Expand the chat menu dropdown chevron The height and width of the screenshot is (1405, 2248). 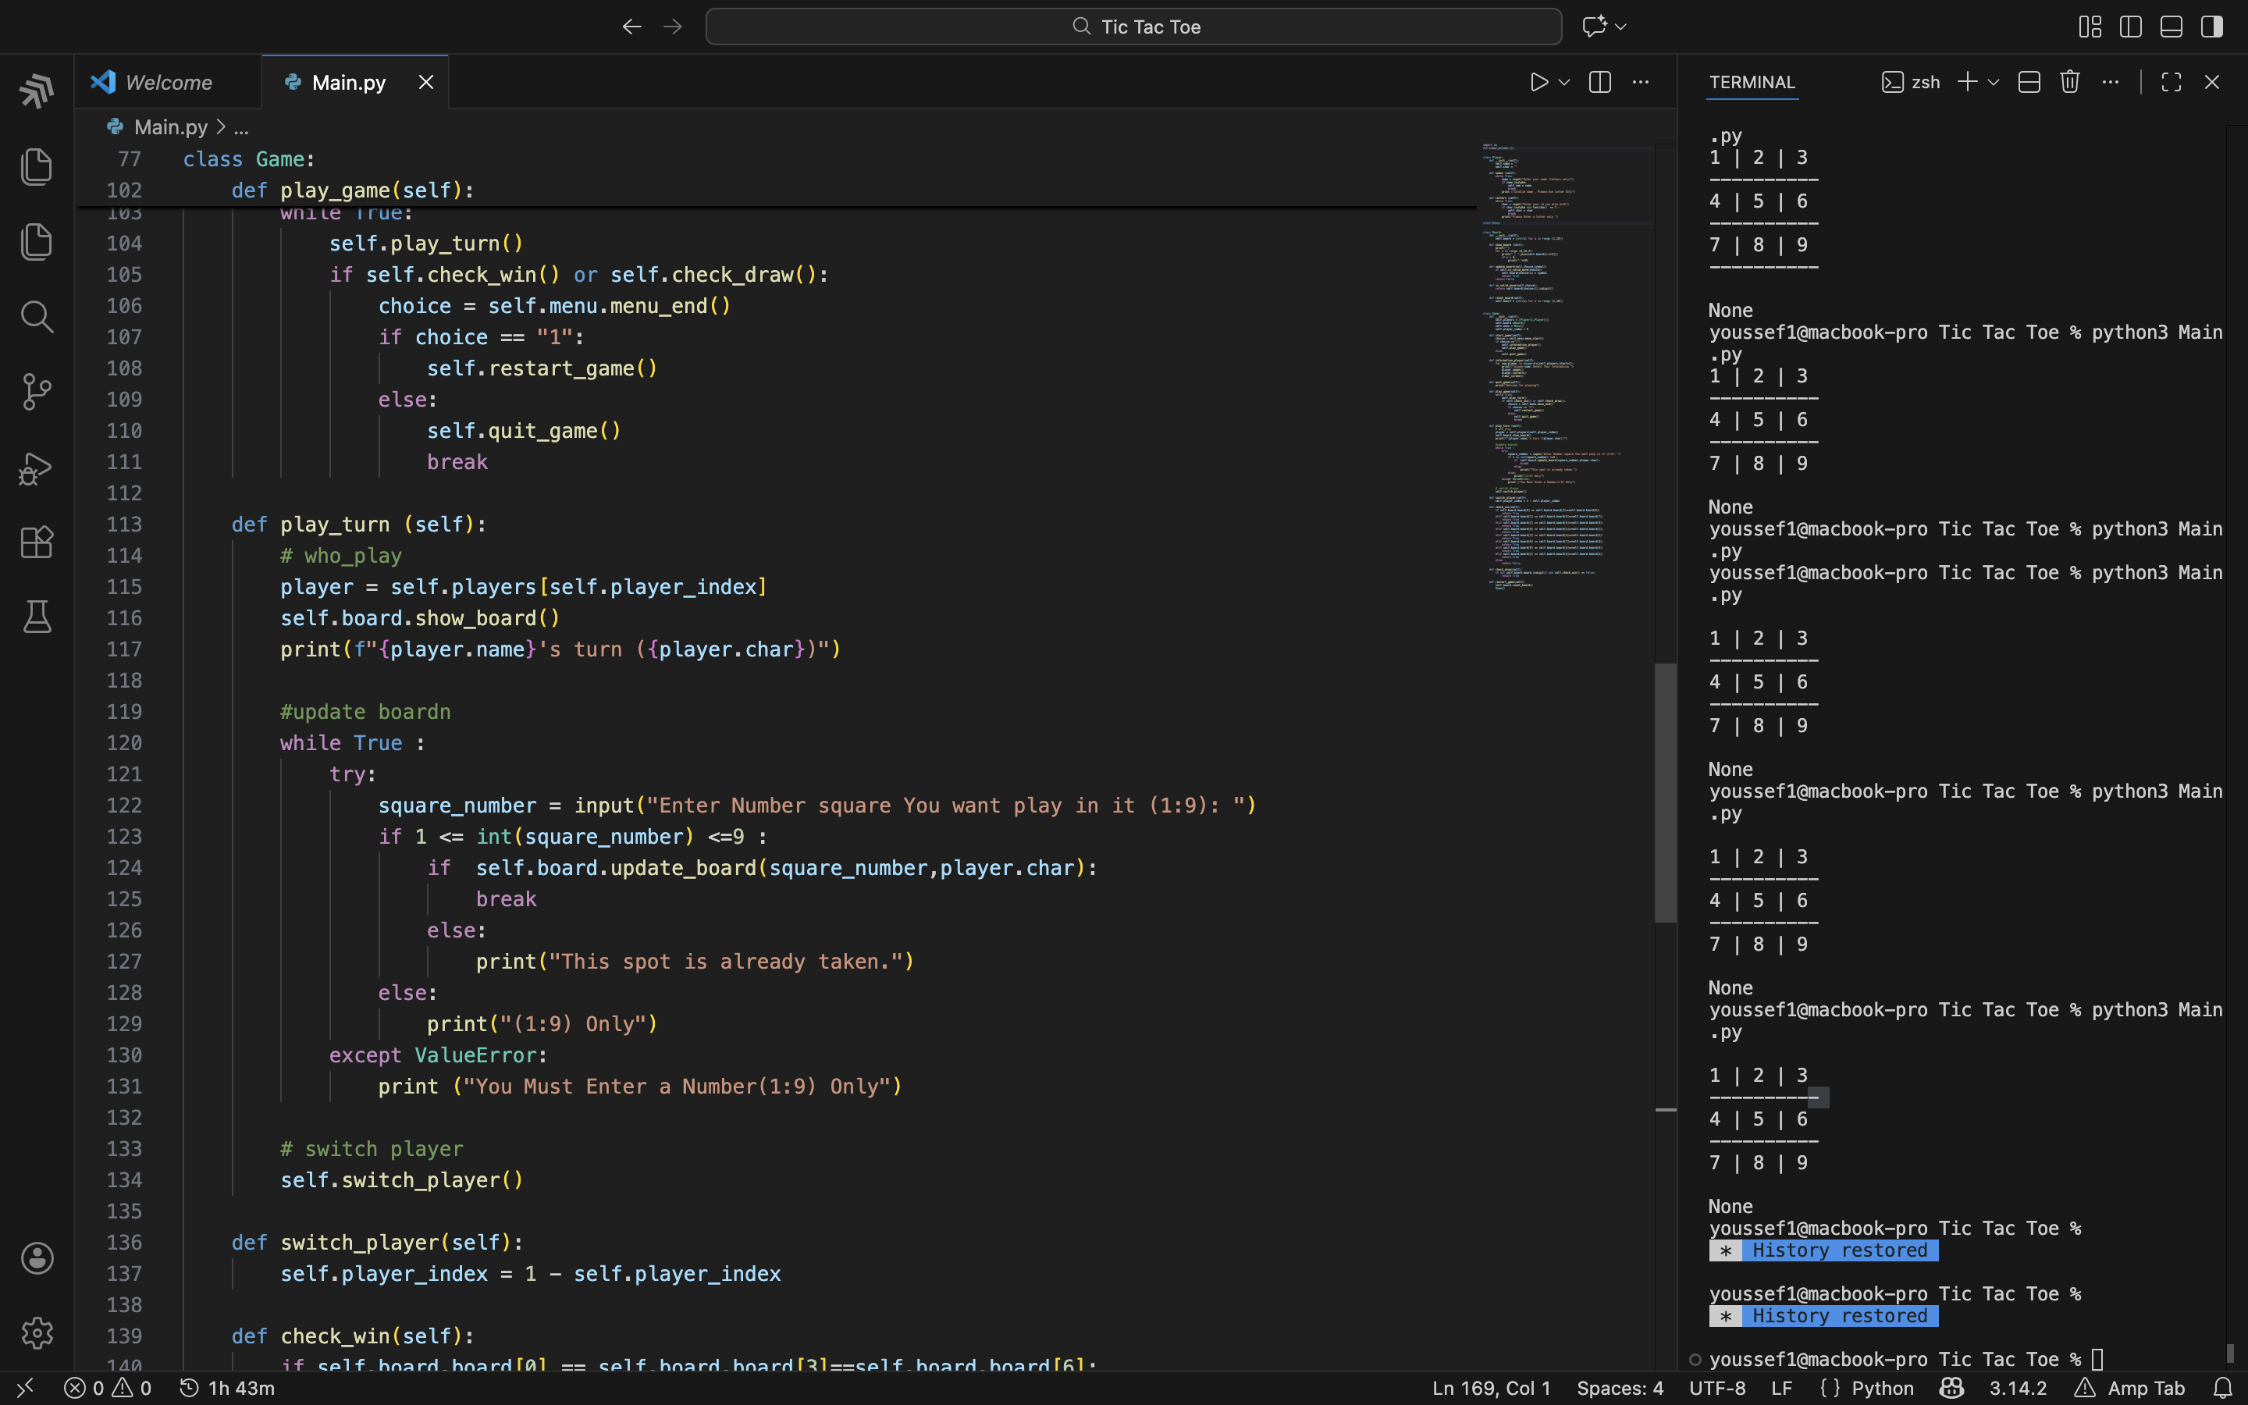(x=1621, y=27)
